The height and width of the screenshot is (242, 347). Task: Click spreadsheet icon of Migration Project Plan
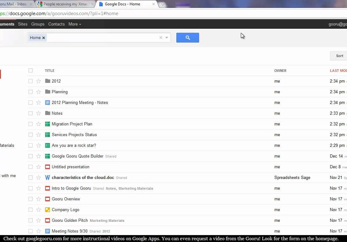point(47,124)
